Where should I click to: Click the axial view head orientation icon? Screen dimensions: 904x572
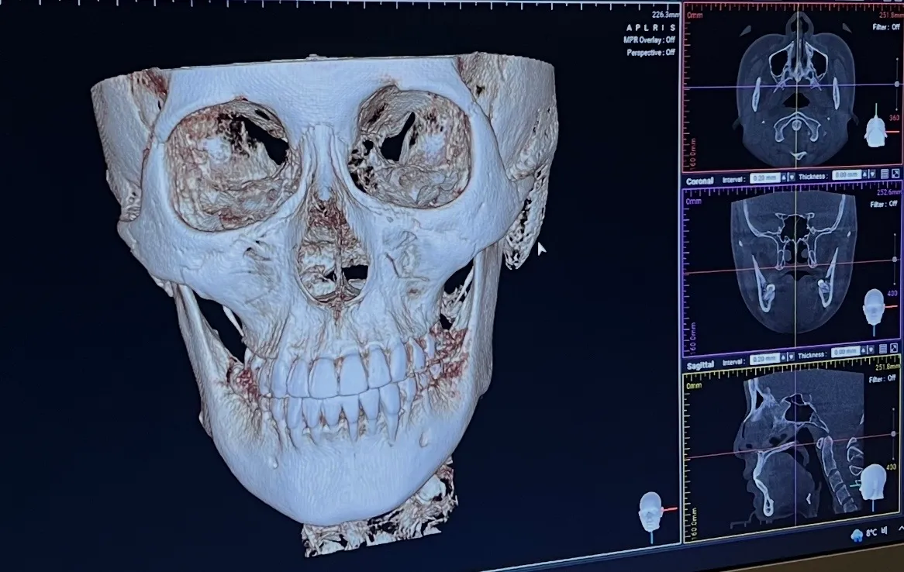click(876, 127)
